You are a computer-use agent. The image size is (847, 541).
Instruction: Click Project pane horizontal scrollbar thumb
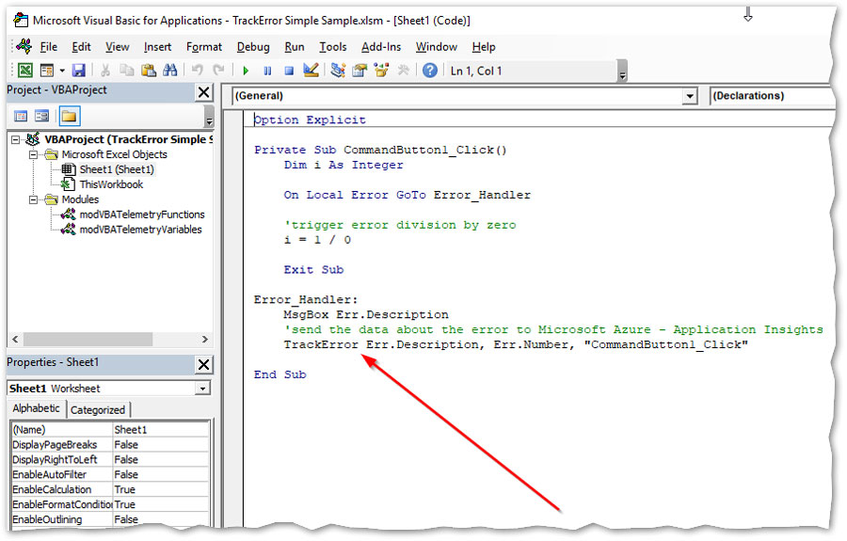[88, 339]
